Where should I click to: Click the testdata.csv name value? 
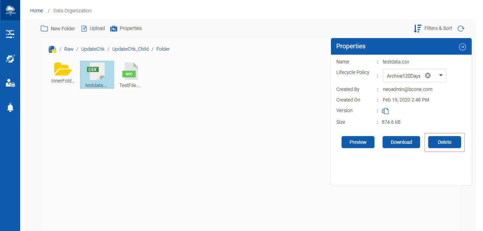(x=396, y=62)
